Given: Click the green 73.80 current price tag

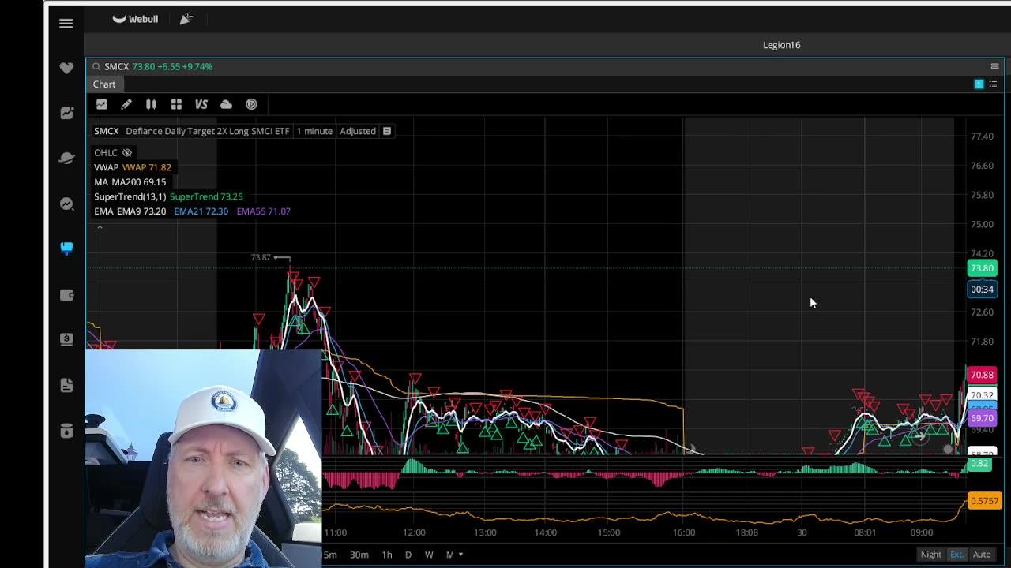Looking at the screenshot, I should tap(982, 268).
